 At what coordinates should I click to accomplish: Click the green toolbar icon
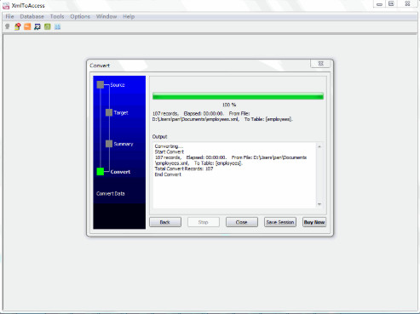click(48, 26)
